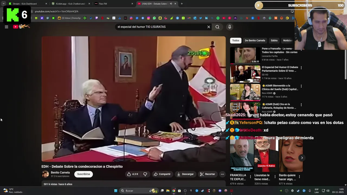Click the tray microphone icon
Image resolution: width=347 pixels, height=195 pixels.
(x=310, y=191)
